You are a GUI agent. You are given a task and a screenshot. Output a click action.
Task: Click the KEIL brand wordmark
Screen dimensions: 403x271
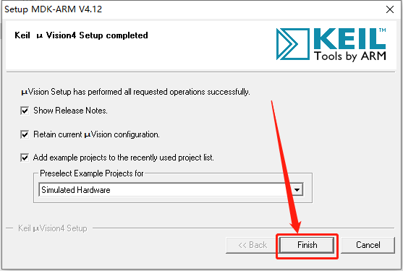pyautogui.click(x=349, y=38)
